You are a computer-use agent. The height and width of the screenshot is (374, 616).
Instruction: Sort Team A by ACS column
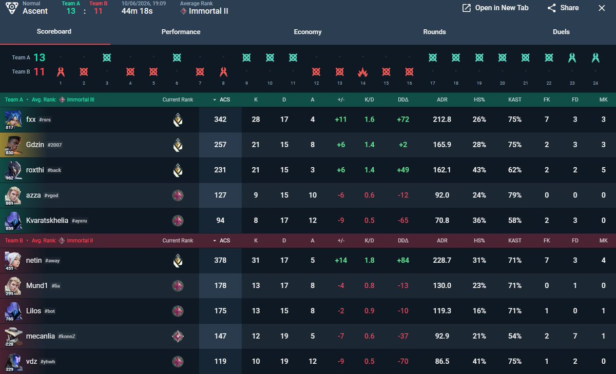[221, 100]
